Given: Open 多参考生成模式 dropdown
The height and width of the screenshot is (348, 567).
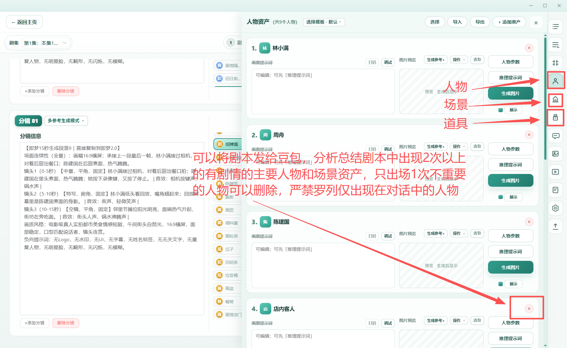Looking at the screenshot, I should tap(66, 121).
